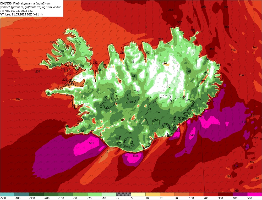The image size is (262, 200).
Task: Click the flux value -118 in the south
Action: click(118, 139)
